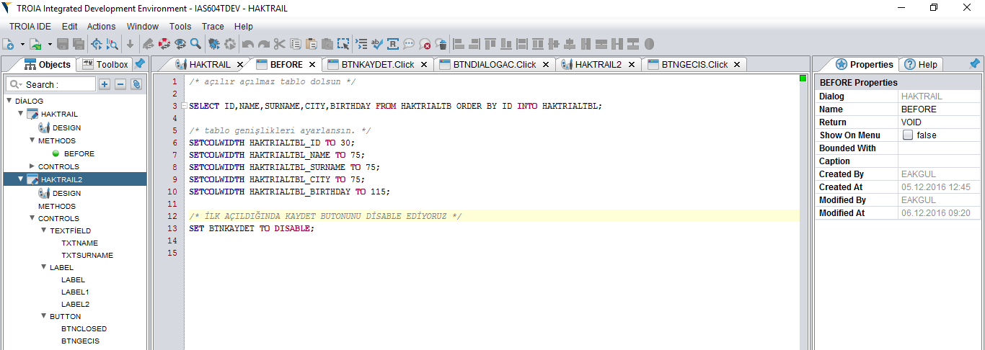Toggle the Show On Menu checkbox

coord(908,135)
